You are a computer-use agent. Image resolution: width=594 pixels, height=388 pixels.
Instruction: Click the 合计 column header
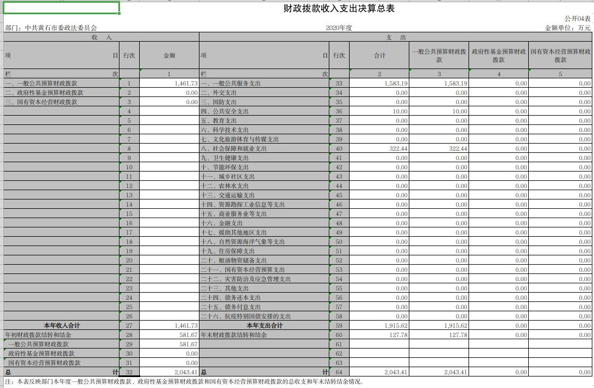tap(379, 55)
